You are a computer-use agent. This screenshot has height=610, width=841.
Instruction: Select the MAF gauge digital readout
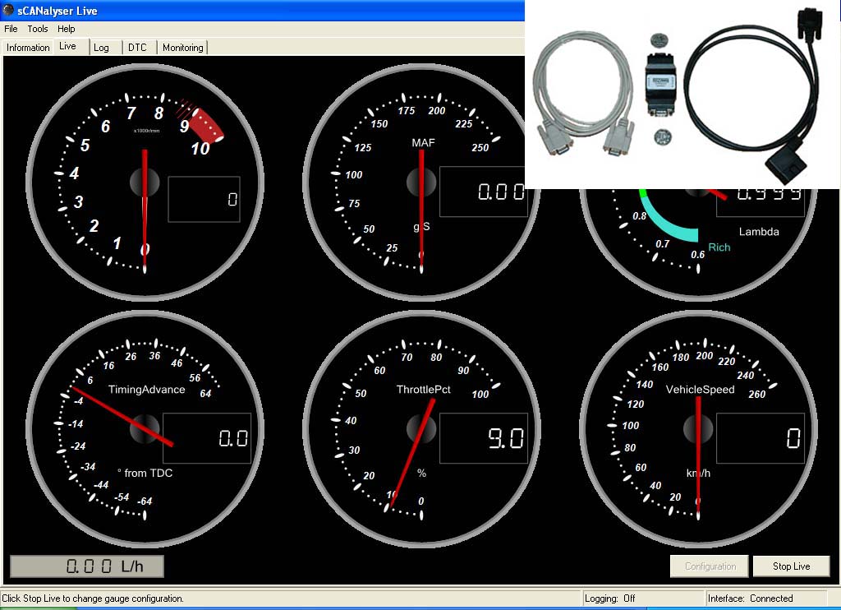pyautogui.click(x=483, y=192)
